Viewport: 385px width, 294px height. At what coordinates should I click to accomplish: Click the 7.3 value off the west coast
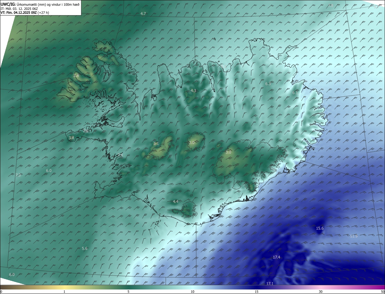tap(18, 175)
